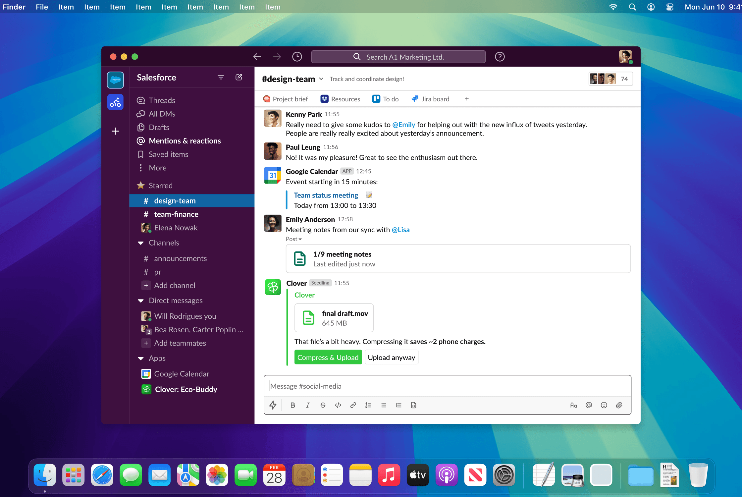This screenshot has width=742, height=497.
Task: Apply strikethrough formatting in composer
Action: [323, 405]
